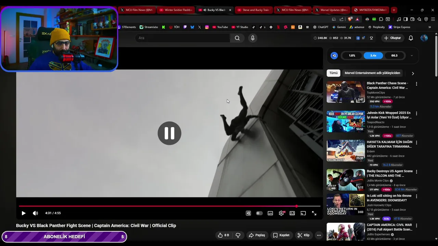
Task: Expand vidIQ score panel chevron
Action: pyautogui.click(x=412, y=56)
